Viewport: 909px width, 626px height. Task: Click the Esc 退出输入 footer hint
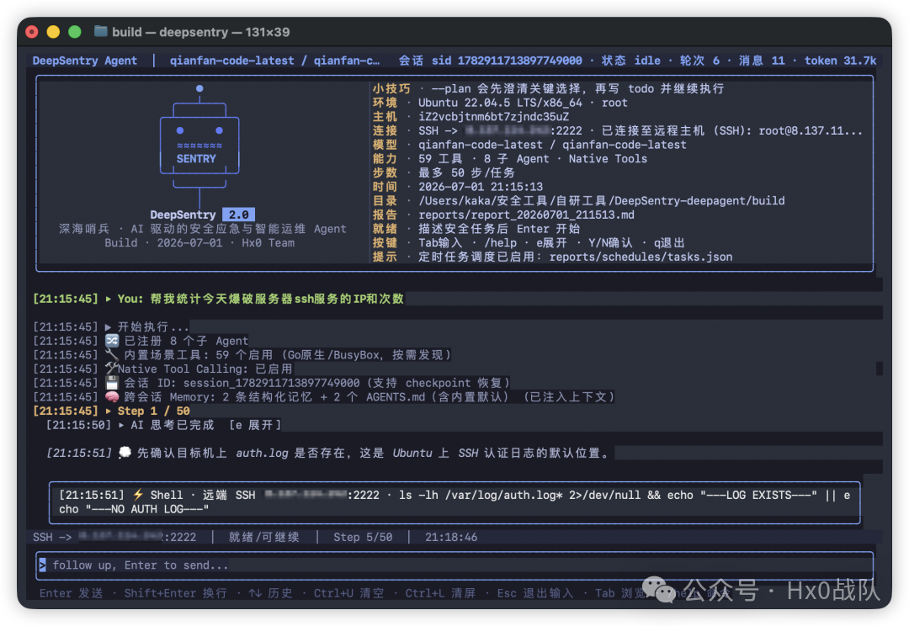coord(534,593)
